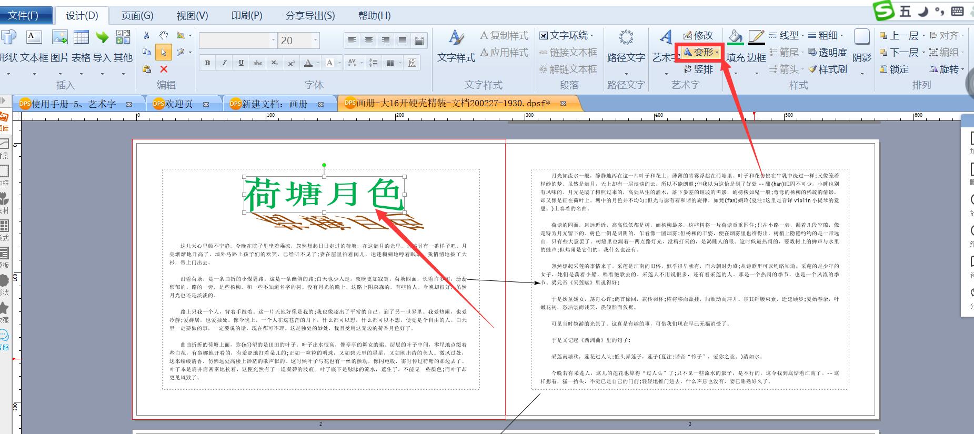Select the hand pan tool
The height and width of the screenshot is (434, 974).
point(164,35)
